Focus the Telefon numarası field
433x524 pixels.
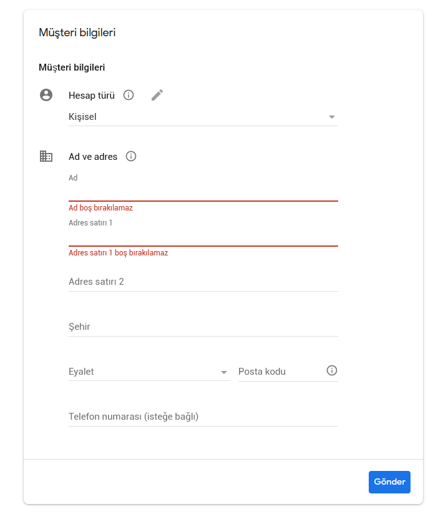pos(203,417)
